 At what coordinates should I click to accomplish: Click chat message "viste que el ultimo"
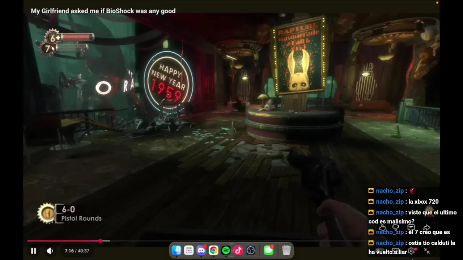coord(433,212)
